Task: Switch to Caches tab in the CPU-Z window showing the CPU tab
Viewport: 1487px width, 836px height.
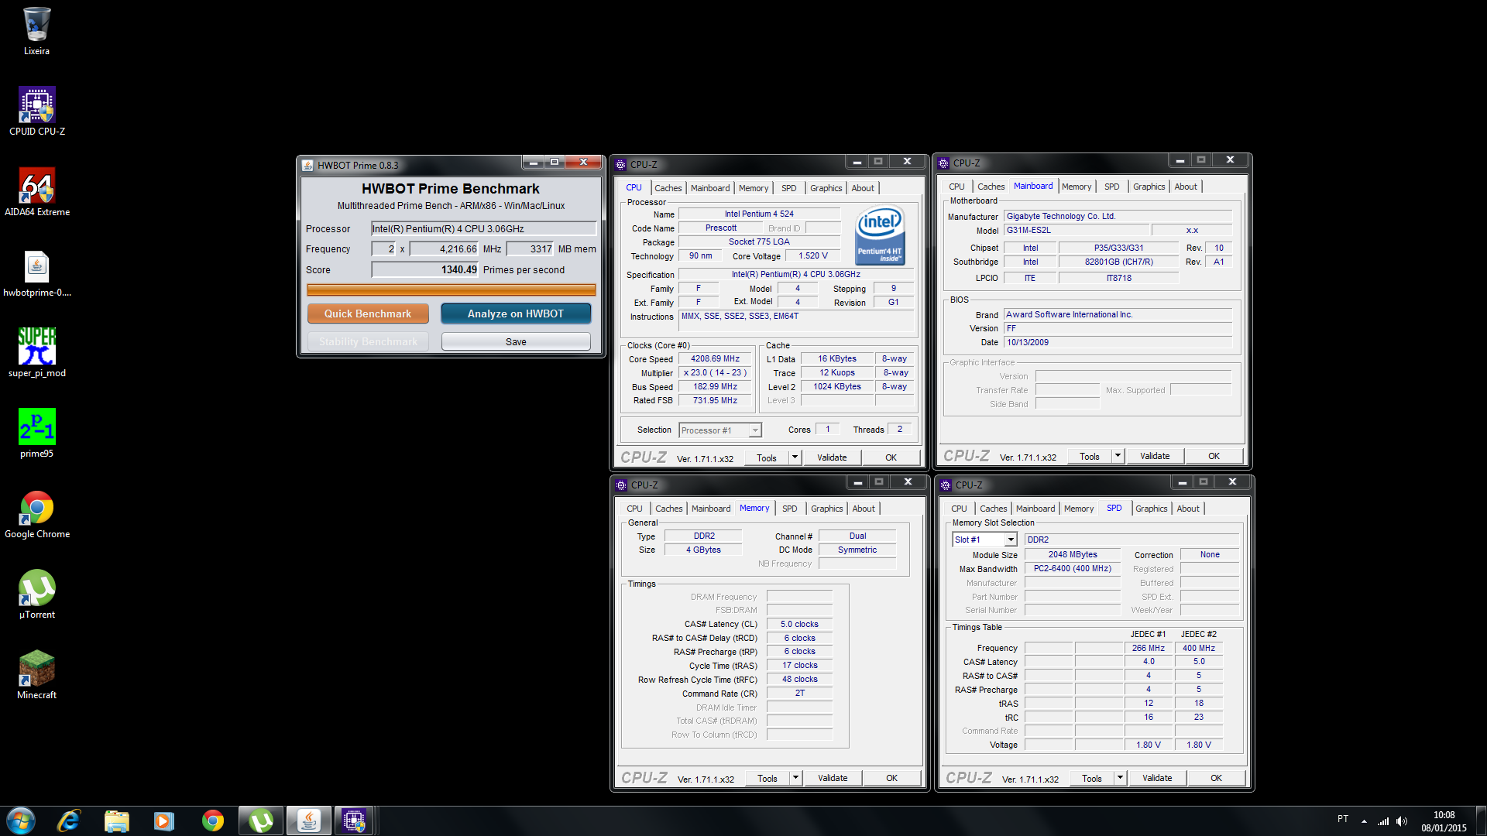Action: pyautogui.click(x=668, y=188)
